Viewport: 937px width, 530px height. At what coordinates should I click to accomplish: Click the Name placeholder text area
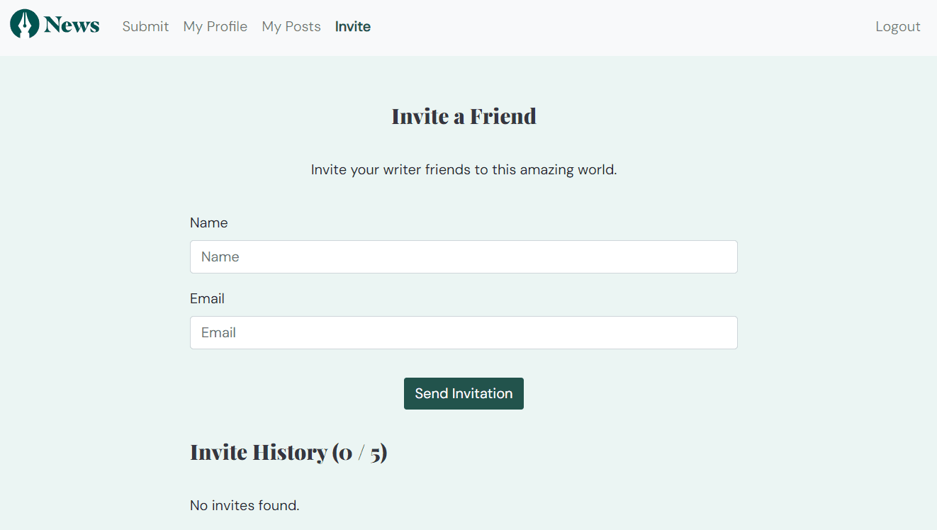(x=219, y=256)
